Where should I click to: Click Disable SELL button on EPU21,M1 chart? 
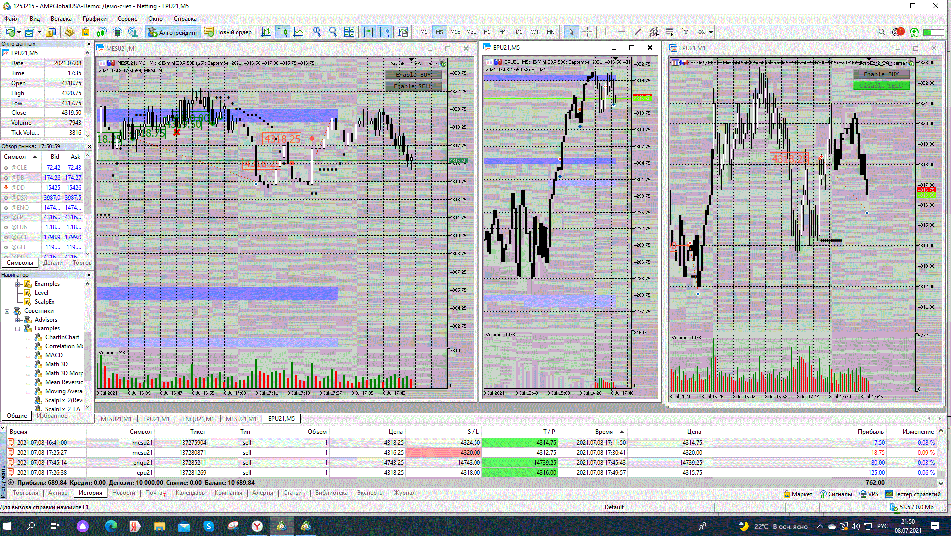(x=881, y=85)
